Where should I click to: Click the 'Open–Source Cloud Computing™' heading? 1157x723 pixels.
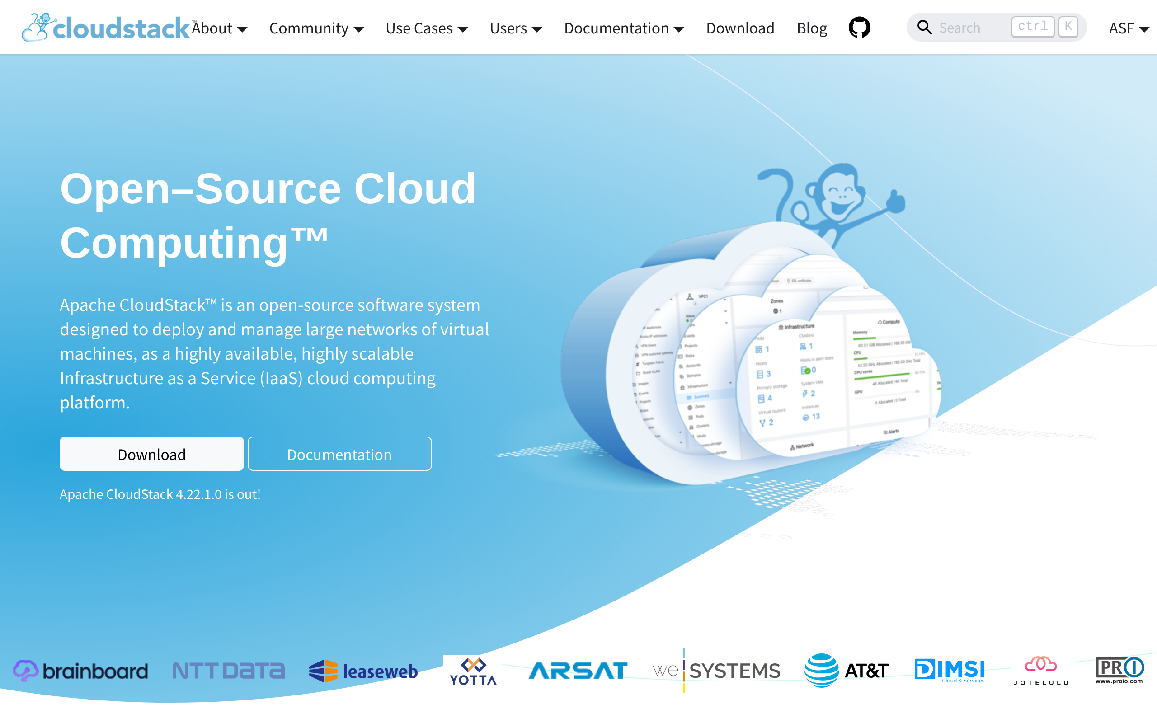[x=268, y=215]
